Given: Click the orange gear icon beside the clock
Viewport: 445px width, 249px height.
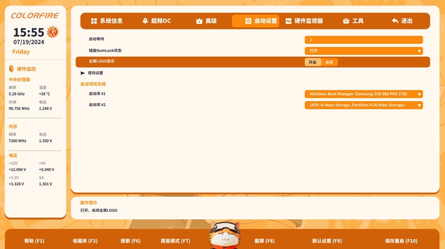Looking at the screenshot, I should click(53, 32).
